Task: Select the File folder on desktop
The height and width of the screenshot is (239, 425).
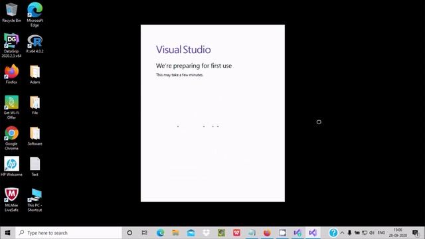Action: coord(35,105)
